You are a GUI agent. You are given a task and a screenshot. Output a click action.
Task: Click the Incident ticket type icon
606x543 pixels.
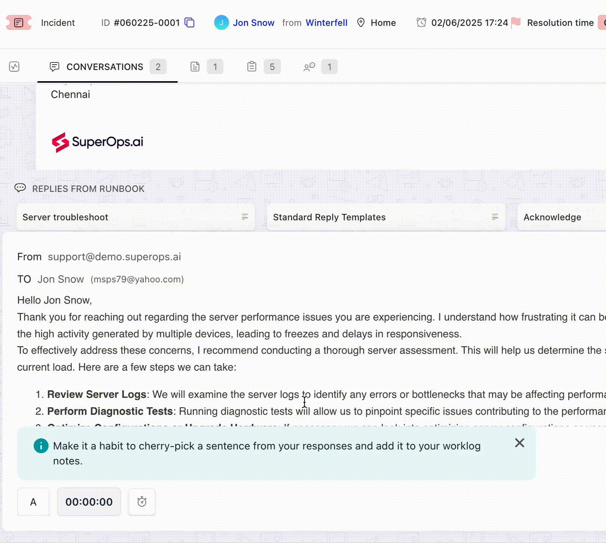18,23
